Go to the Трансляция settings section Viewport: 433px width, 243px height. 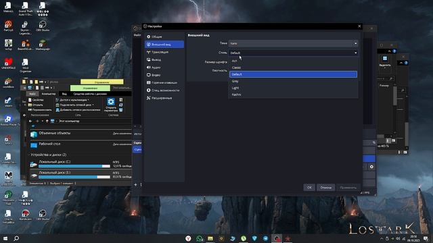pyautogui.click(x=164, y=52)
